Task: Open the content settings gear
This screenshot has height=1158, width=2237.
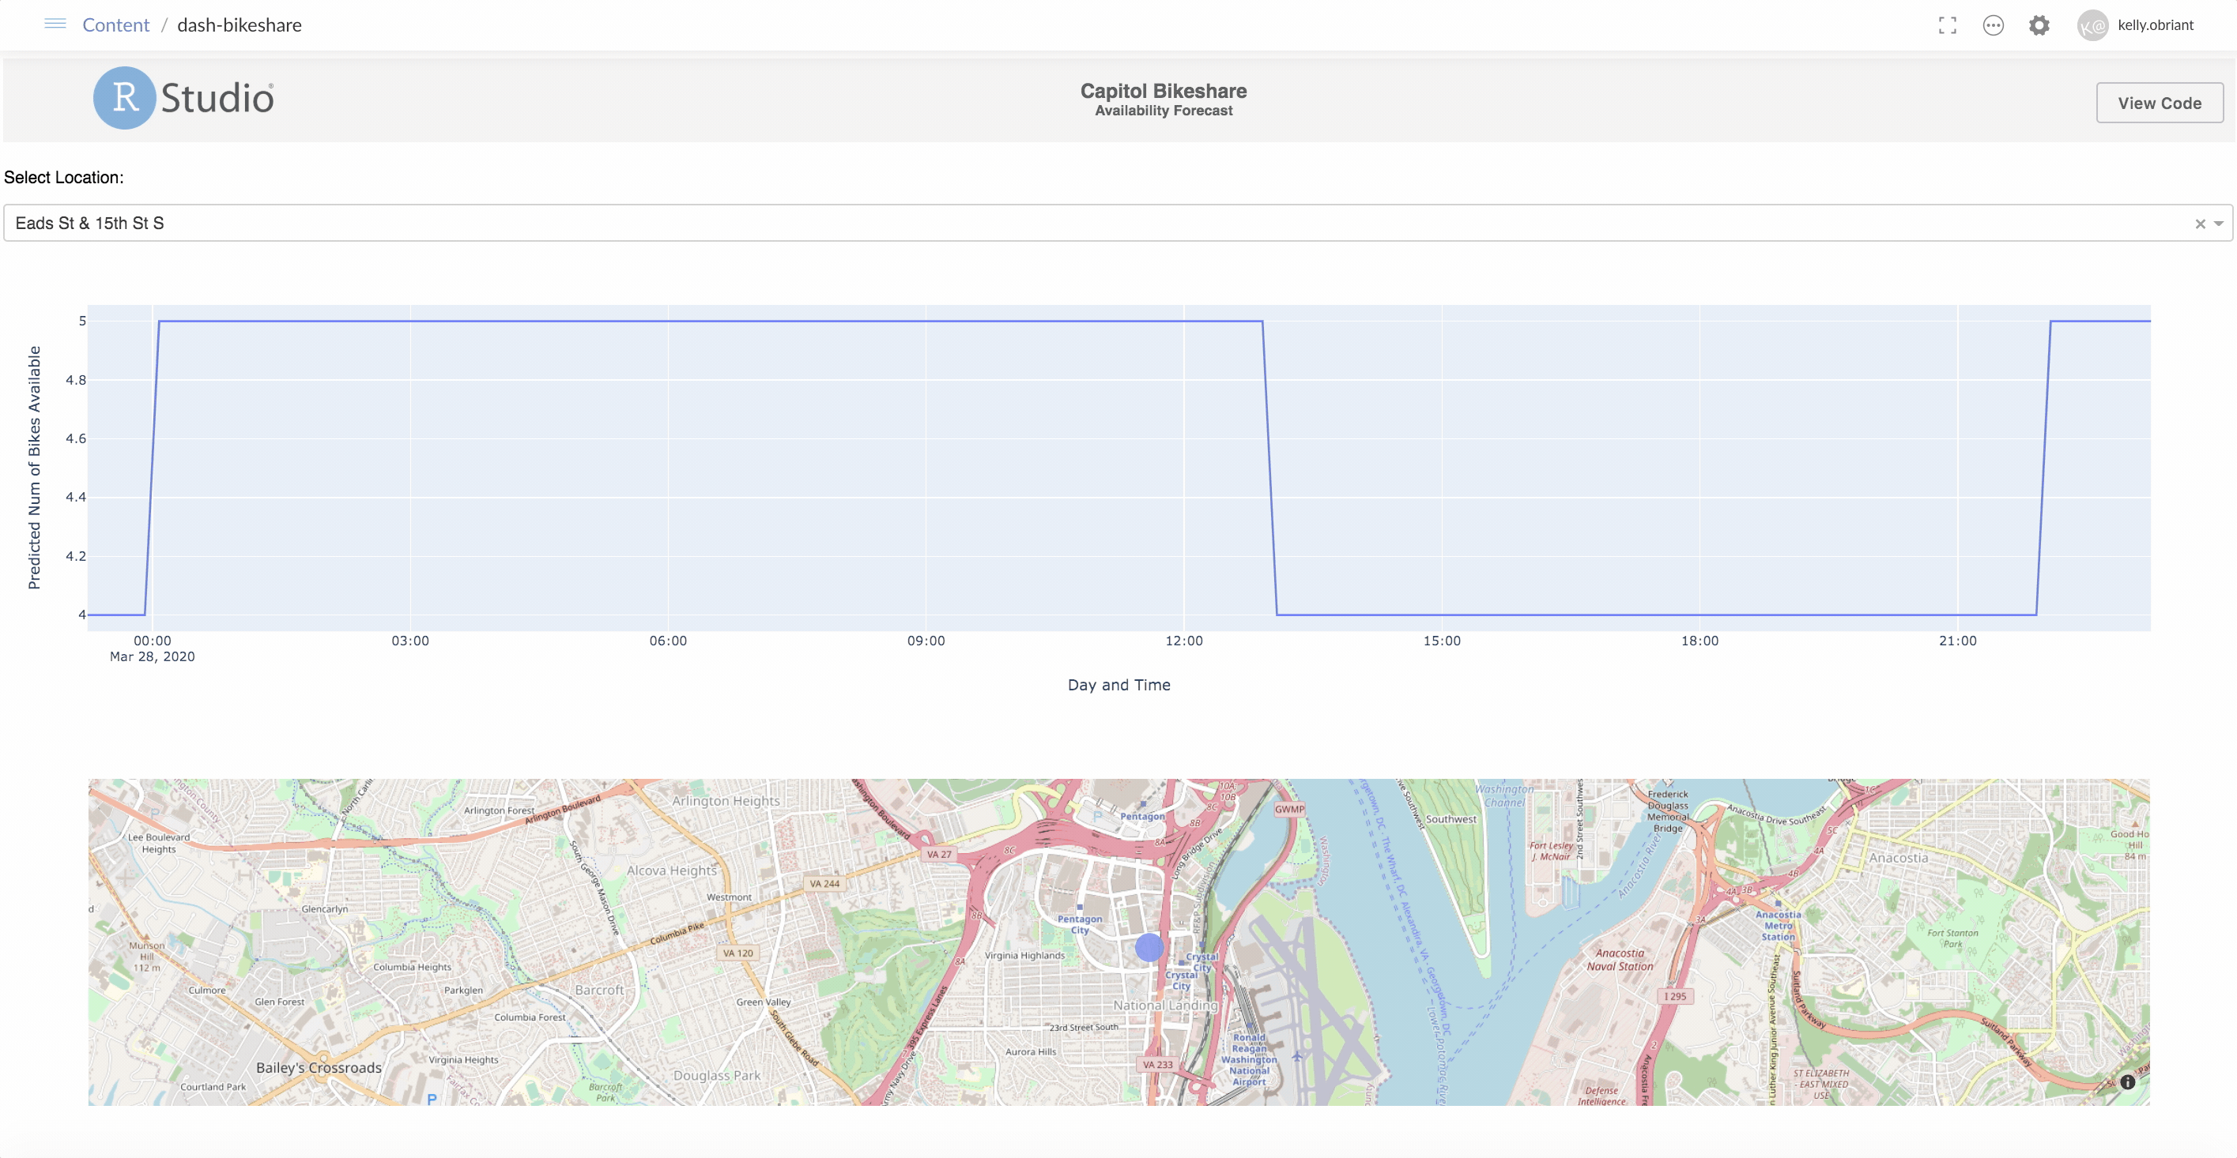Action: [2039, 25]
